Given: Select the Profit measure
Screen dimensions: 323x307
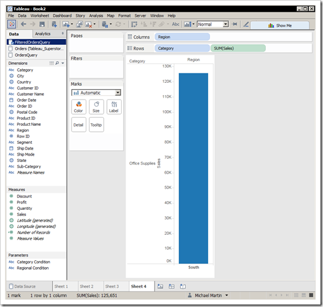Looking at the screenshot, I should click(22, 202).
